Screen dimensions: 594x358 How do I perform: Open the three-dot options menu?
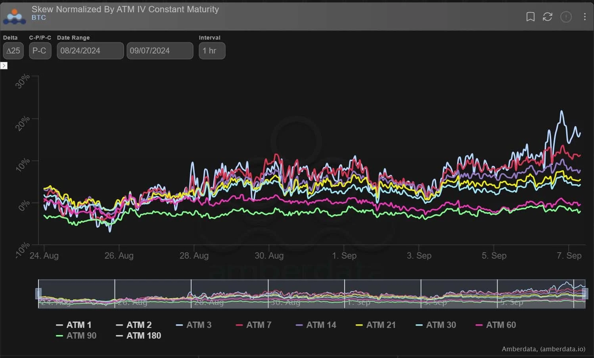[x=585, y=17]
